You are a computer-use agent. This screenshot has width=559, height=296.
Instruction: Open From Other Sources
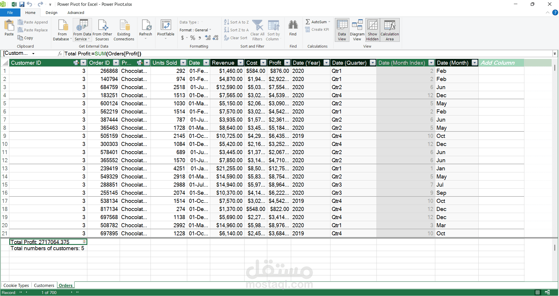(102, 30)
